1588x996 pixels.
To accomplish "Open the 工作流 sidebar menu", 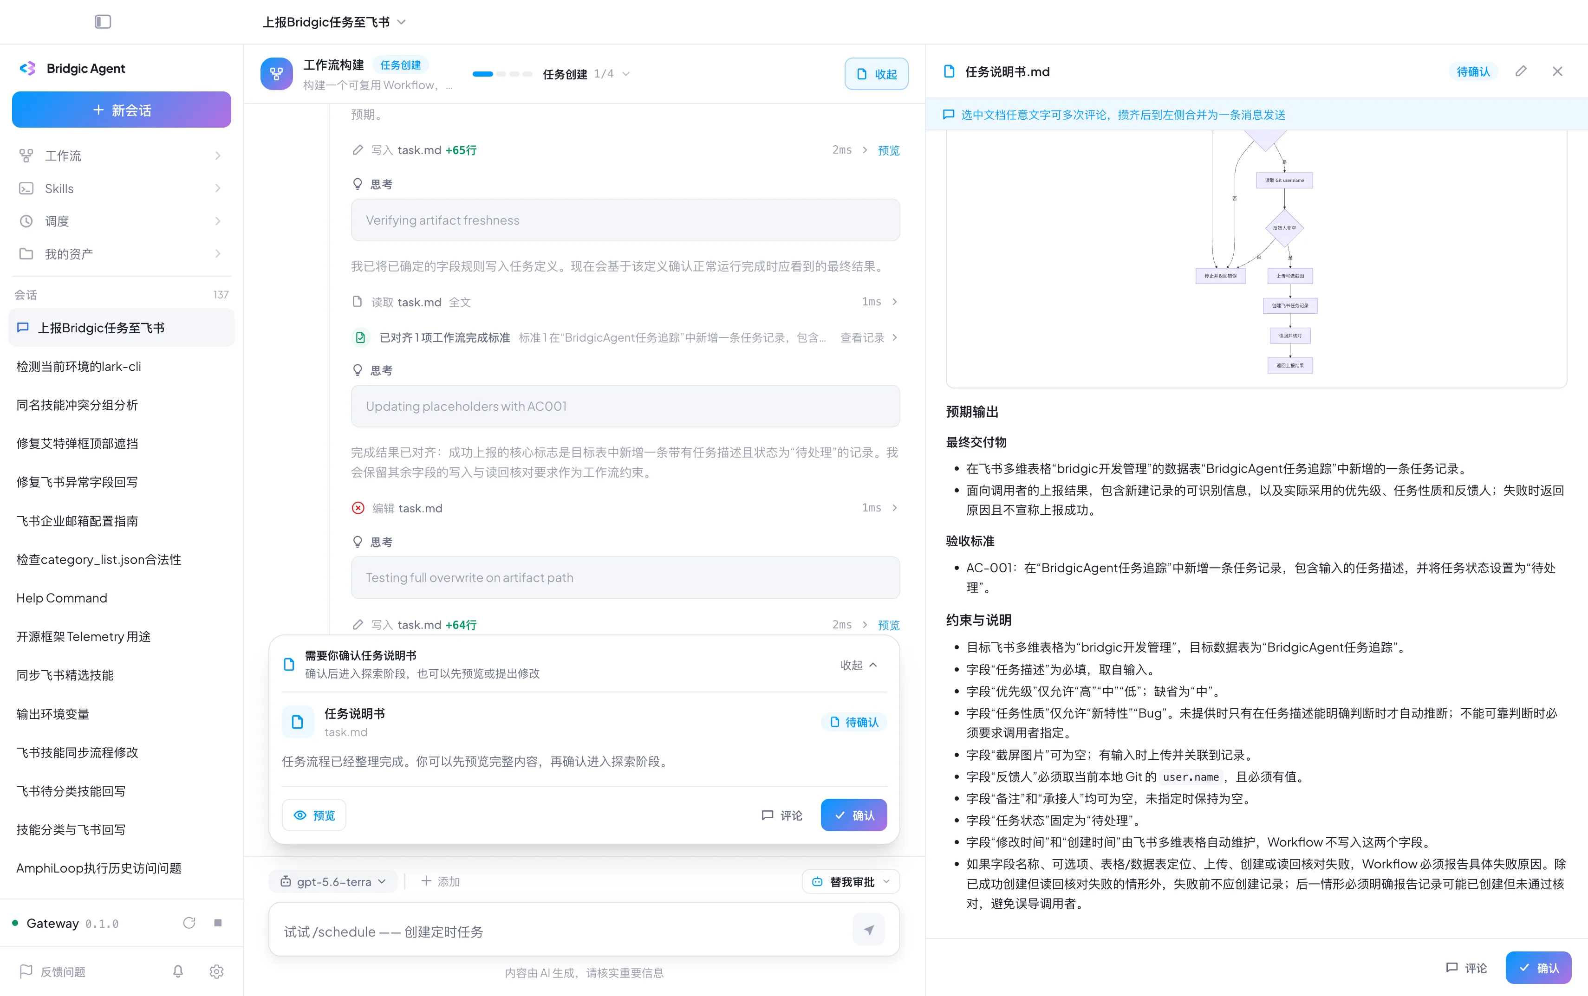I will (x=121, y=155).
